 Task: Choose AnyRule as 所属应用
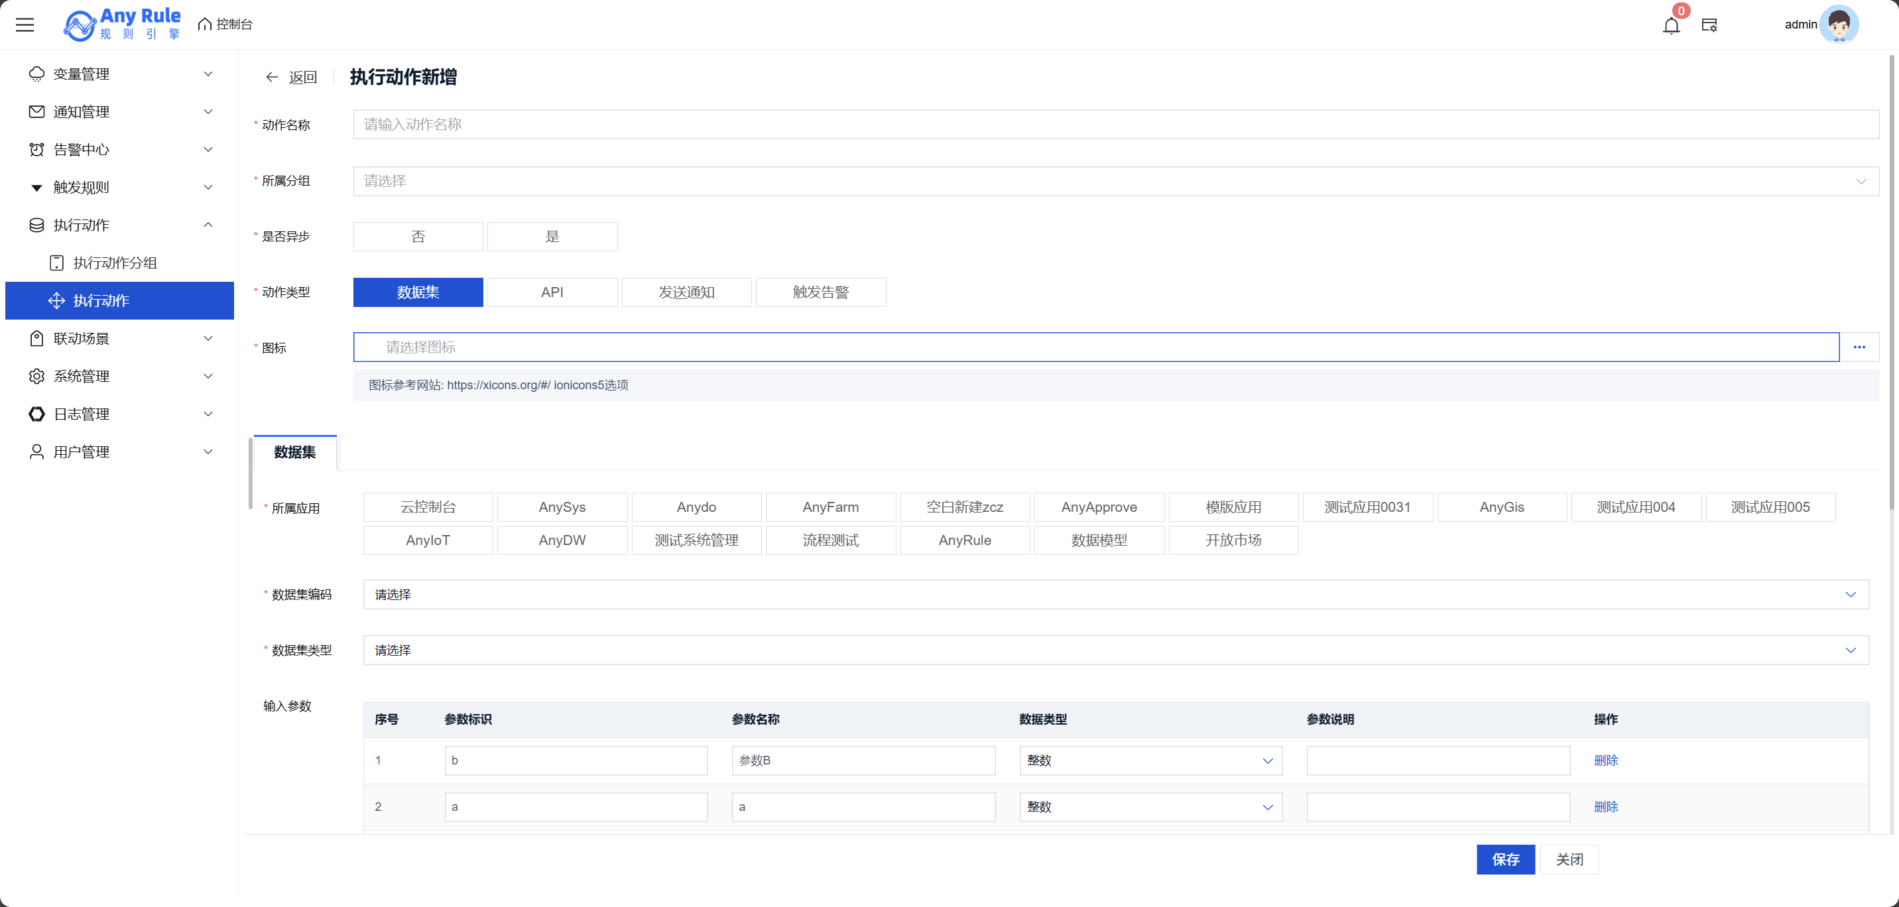pyautogui.click(x=964, y=540)
